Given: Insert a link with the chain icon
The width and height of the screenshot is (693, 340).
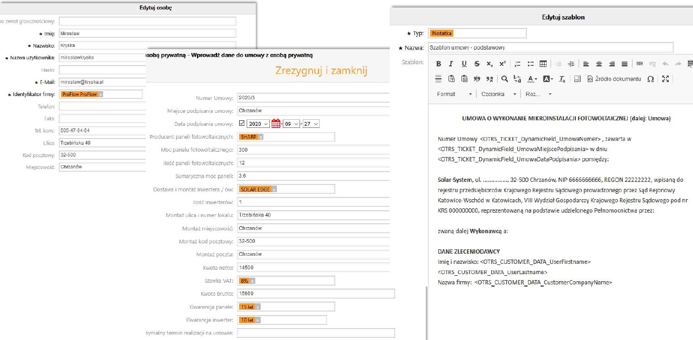Looking at the screenshot, I should (640, 64).
